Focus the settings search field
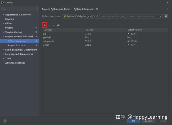The height and width of the screenshot is (125, 172). click(x=19, y=9)
